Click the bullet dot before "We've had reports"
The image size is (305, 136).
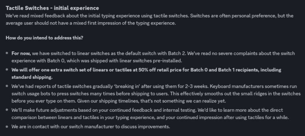[x=7, y=86]
